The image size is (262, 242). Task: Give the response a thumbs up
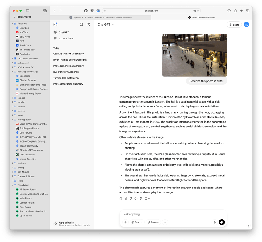tap(126, 199)
